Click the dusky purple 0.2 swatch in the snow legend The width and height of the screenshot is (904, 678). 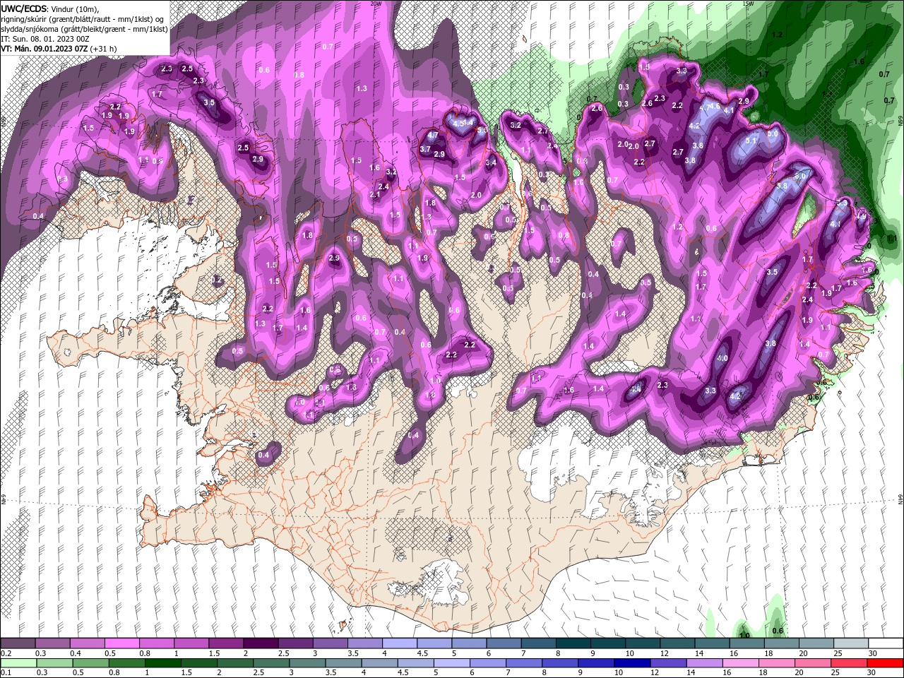[18, 643]
